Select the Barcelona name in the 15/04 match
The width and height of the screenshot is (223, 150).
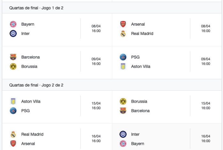(x=140, y=111)
